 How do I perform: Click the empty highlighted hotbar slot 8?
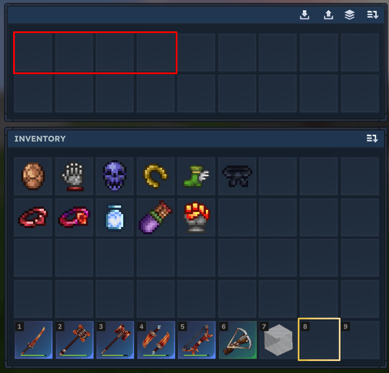[319, 339]
